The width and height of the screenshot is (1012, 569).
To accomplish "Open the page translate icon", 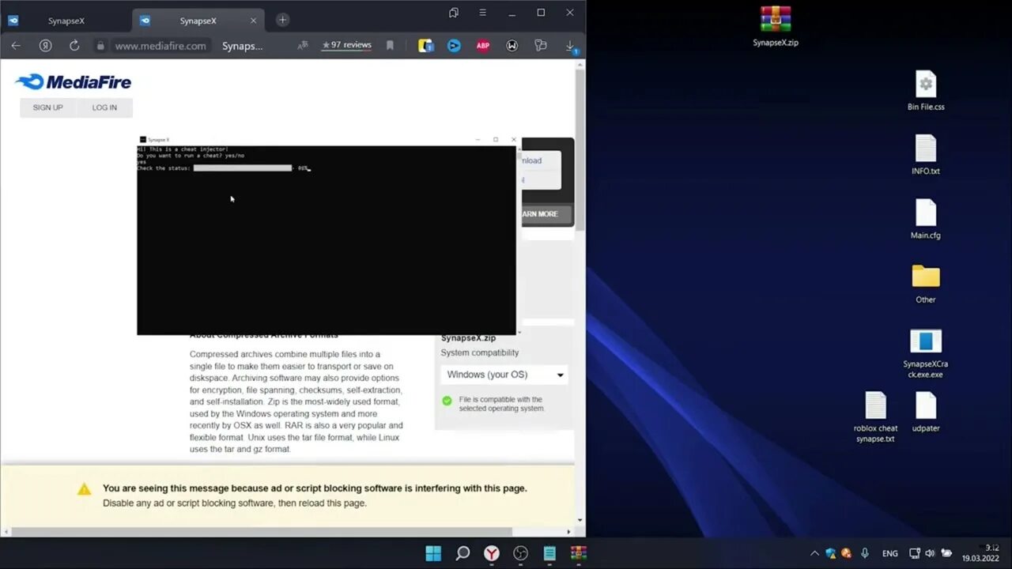I will tap(302, 46).
